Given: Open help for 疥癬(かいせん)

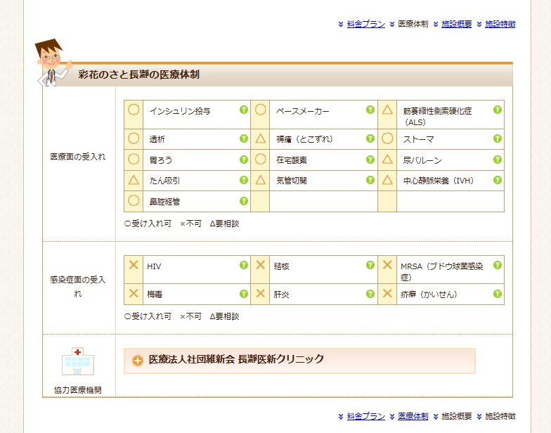Looking at the screenshot, I should tap(498, 293).
